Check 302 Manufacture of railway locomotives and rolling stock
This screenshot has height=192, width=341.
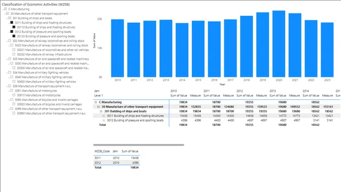[10, 41]
